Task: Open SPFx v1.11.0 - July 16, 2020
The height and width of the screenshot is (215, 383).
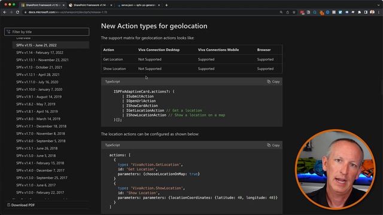Action: click(x=37, y=82)
